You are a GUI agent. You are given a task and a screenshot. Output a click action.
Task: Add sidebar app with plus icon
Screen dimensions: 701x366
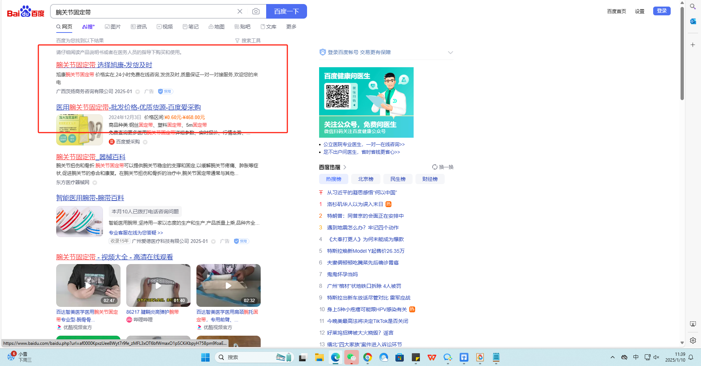click(693, 45)
